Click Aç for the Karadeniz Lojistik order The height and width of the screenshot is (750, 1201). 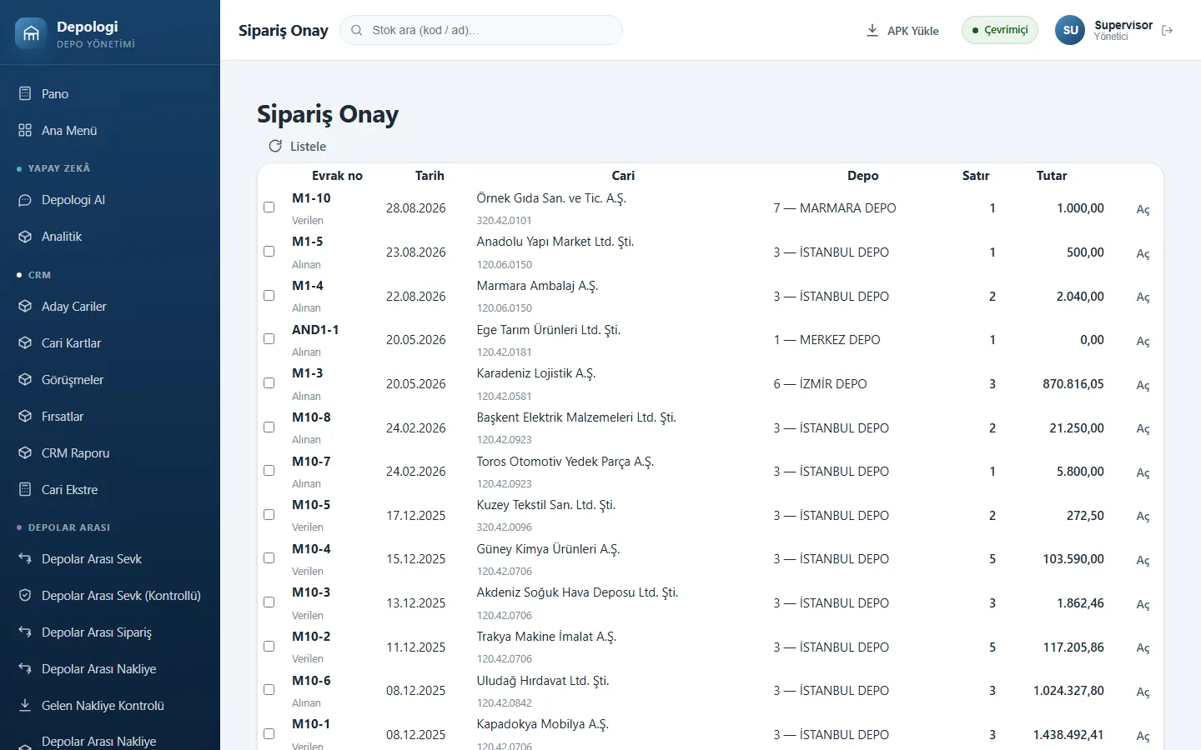click(1143, 385)
